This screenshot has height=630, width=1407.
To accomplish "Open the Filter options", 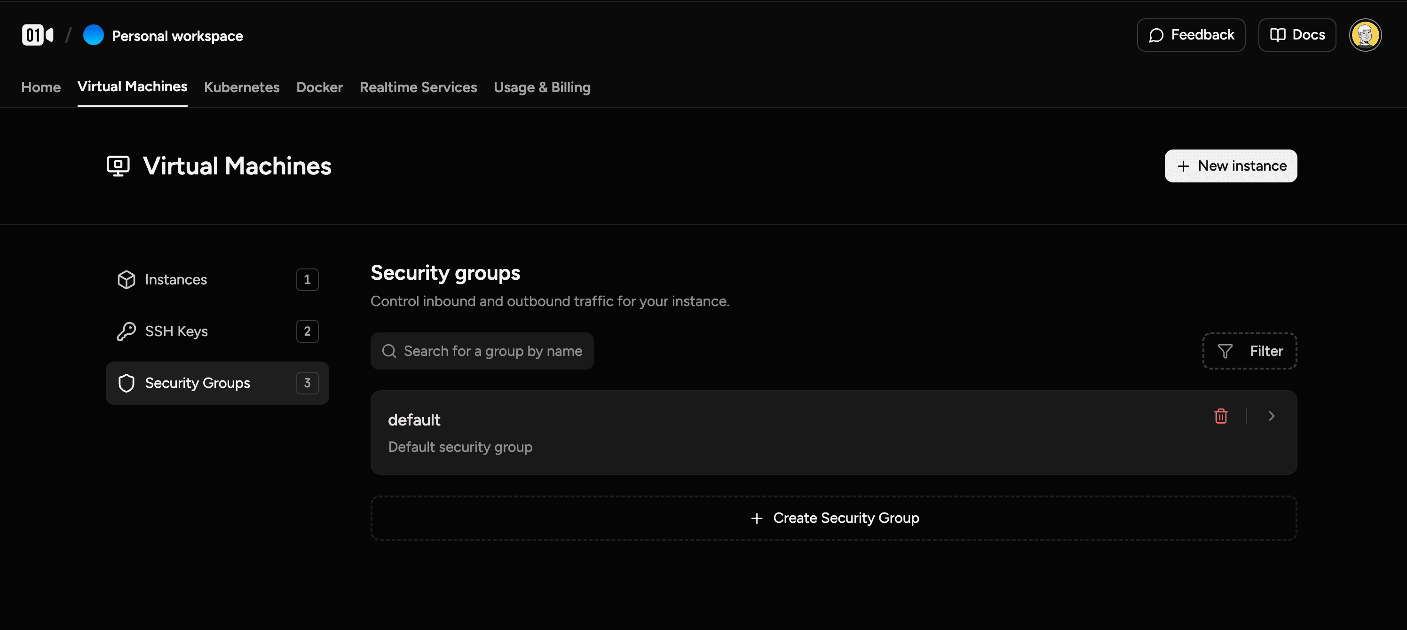I will (1249, 351).
